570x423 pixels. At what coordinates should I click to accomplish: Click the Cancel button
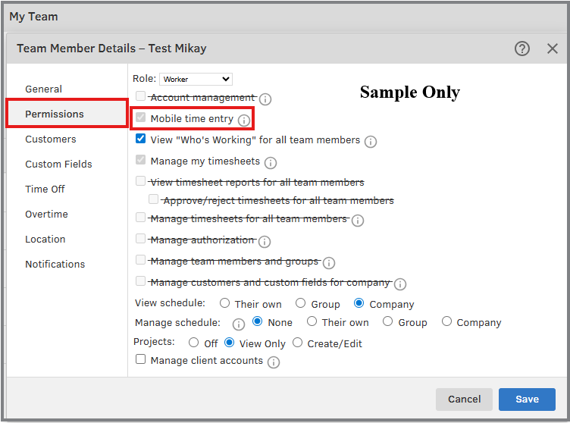pos(464,399)
